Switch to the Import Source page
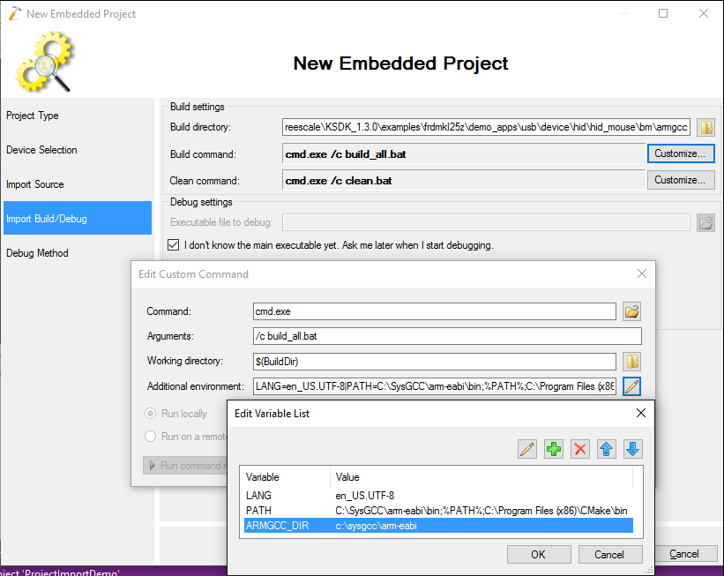Viewport: 724px width, 576px height. click(35, 184)
